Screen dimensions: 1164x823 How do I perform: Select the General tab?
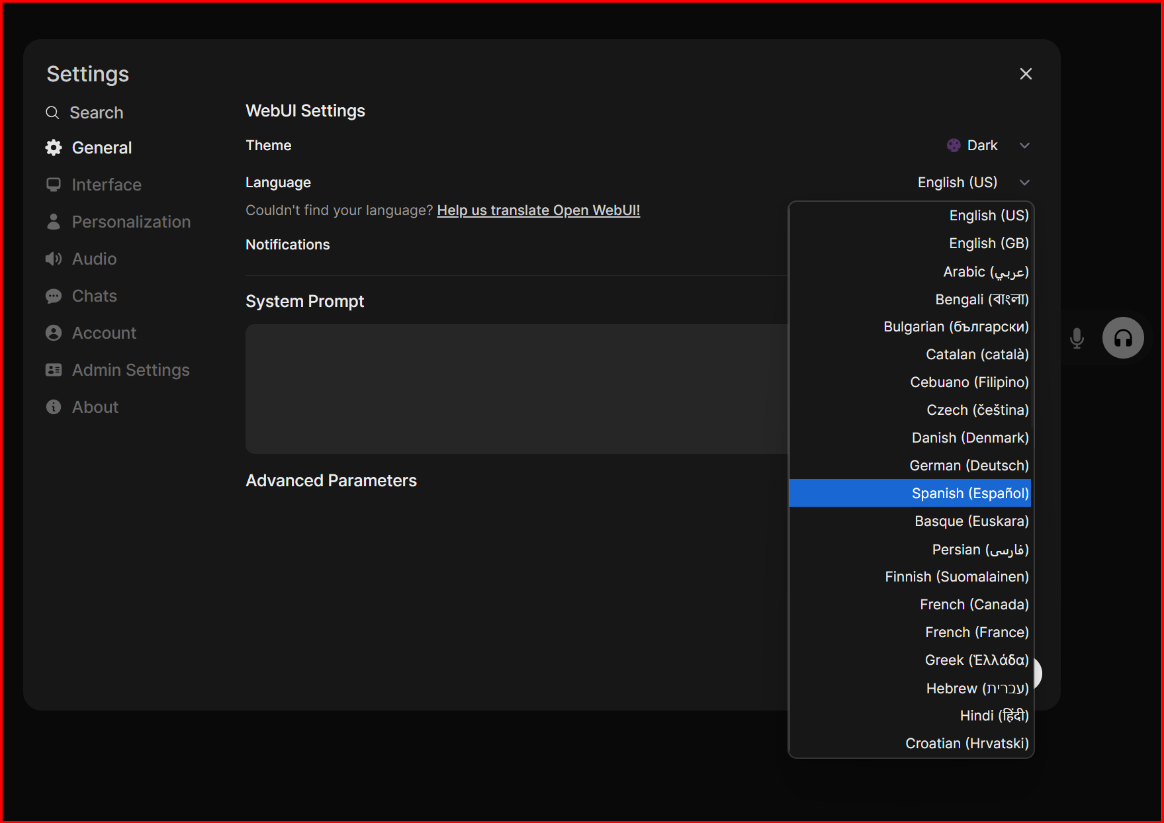pos(89,148)
